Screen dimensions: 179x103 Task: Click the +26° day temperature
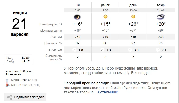coord(133,24)
